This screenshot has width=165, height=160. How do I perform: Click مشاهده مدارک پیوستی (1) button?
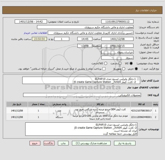[91, 143]
